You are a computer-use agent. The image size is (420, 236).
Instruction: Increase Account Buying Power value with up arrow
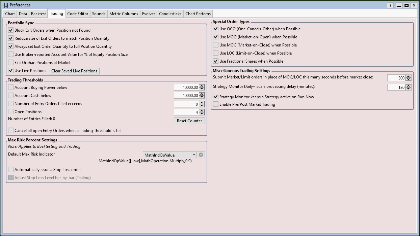click(x=202, y=86)
